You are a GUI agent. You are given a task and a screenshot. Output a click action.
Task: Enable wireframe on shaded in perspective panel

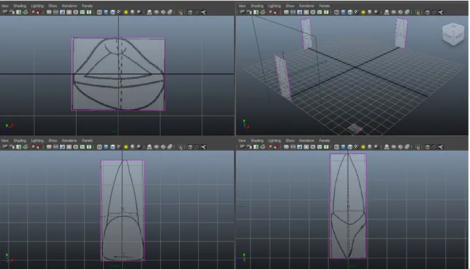350,12
